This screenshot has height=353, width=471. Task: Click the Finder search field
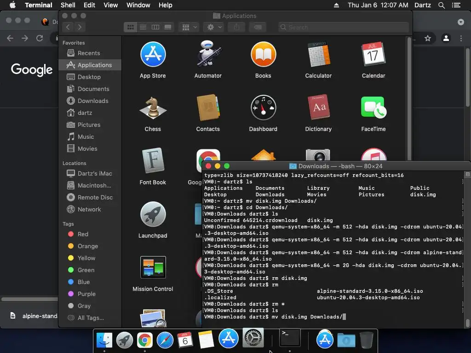(x=343, y=27)
